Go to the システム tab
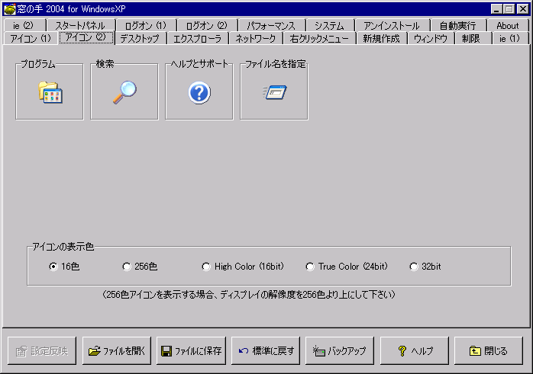The height and width of the screenshot is (374, 533). coord(329,26)
